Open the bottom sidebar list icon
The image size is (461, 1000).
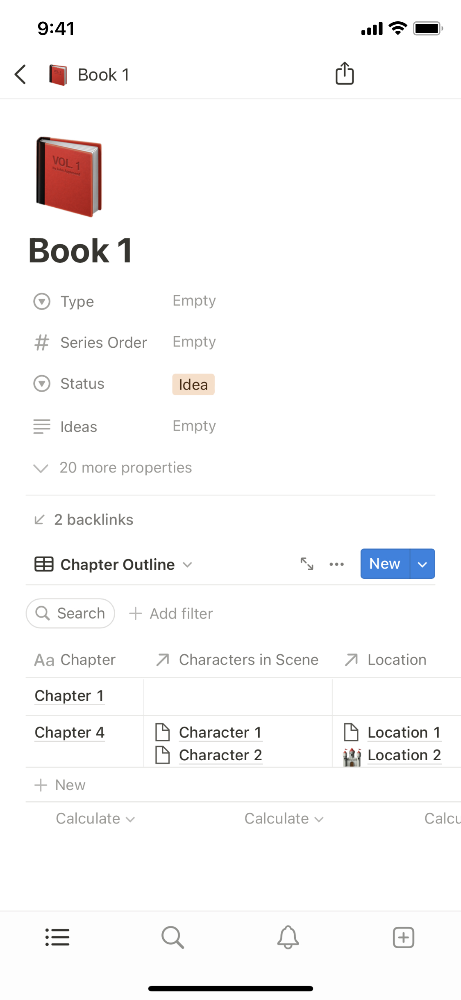point(57,938)
